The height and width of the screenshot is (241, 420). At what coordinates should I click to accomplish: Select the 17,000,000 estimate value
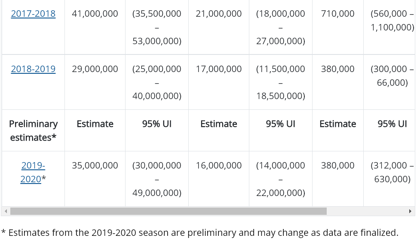tap(219, 69)
